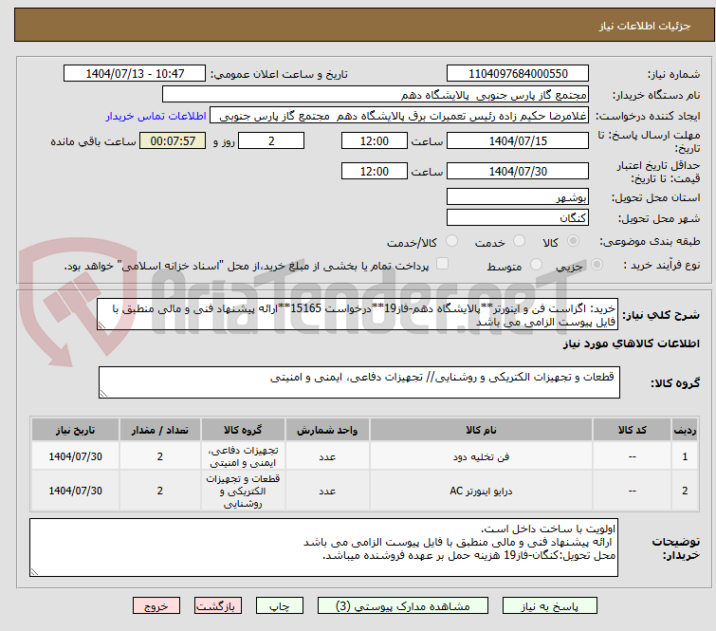The height and width of the screenshot is (631, 716).
Task: Click the resize handle of گروه کالا box
Action: [x=103, y=394]
